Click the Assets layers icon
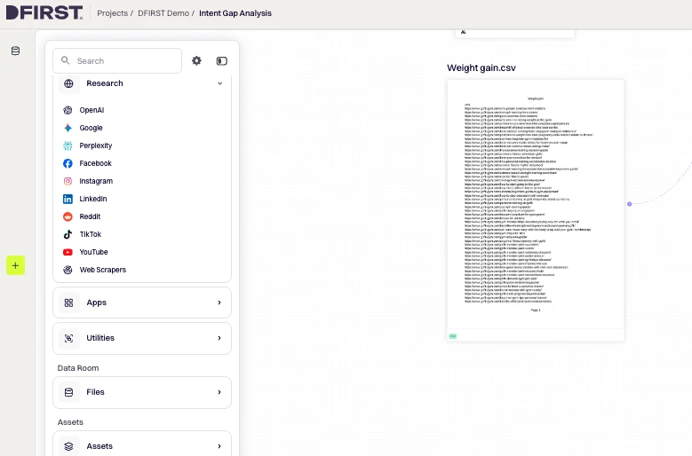692x456 pixels. coord(69,446)
